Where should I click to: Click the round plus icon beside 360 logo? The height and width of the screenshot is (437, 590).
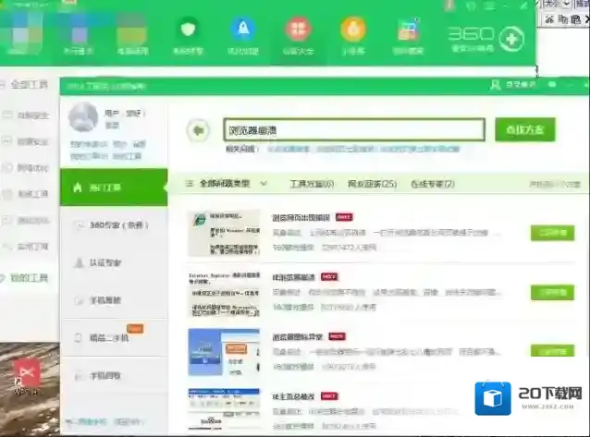tap(511, 39)
